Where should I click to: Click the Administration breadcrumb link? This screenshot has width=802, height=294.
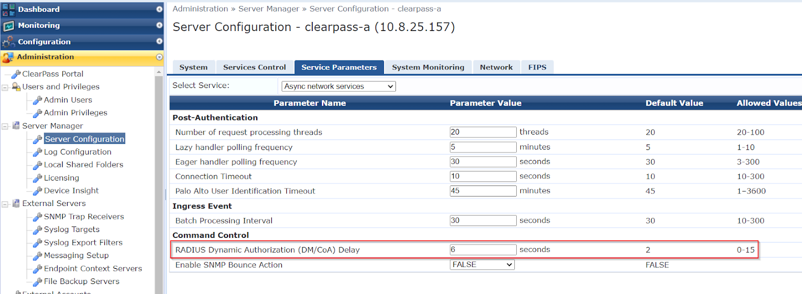point(200,9)
